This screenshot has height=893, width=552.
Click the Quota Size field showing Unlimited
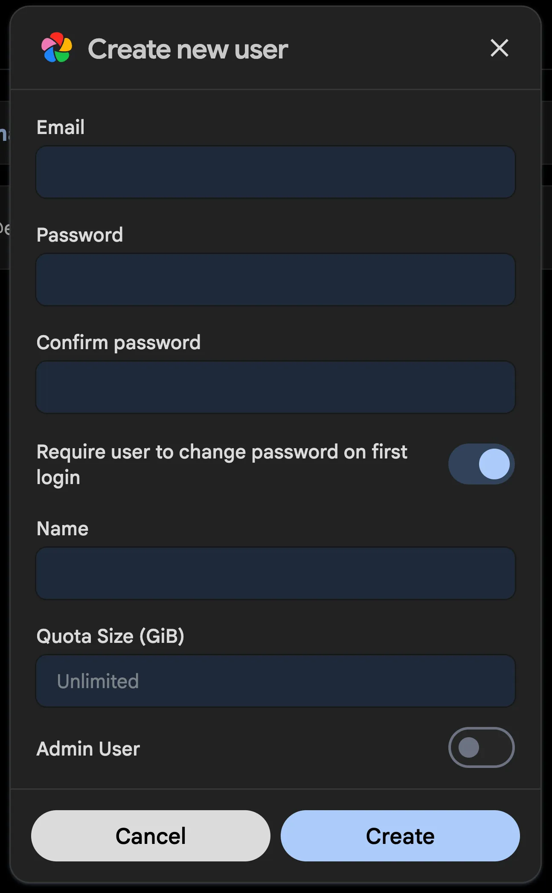276,681
